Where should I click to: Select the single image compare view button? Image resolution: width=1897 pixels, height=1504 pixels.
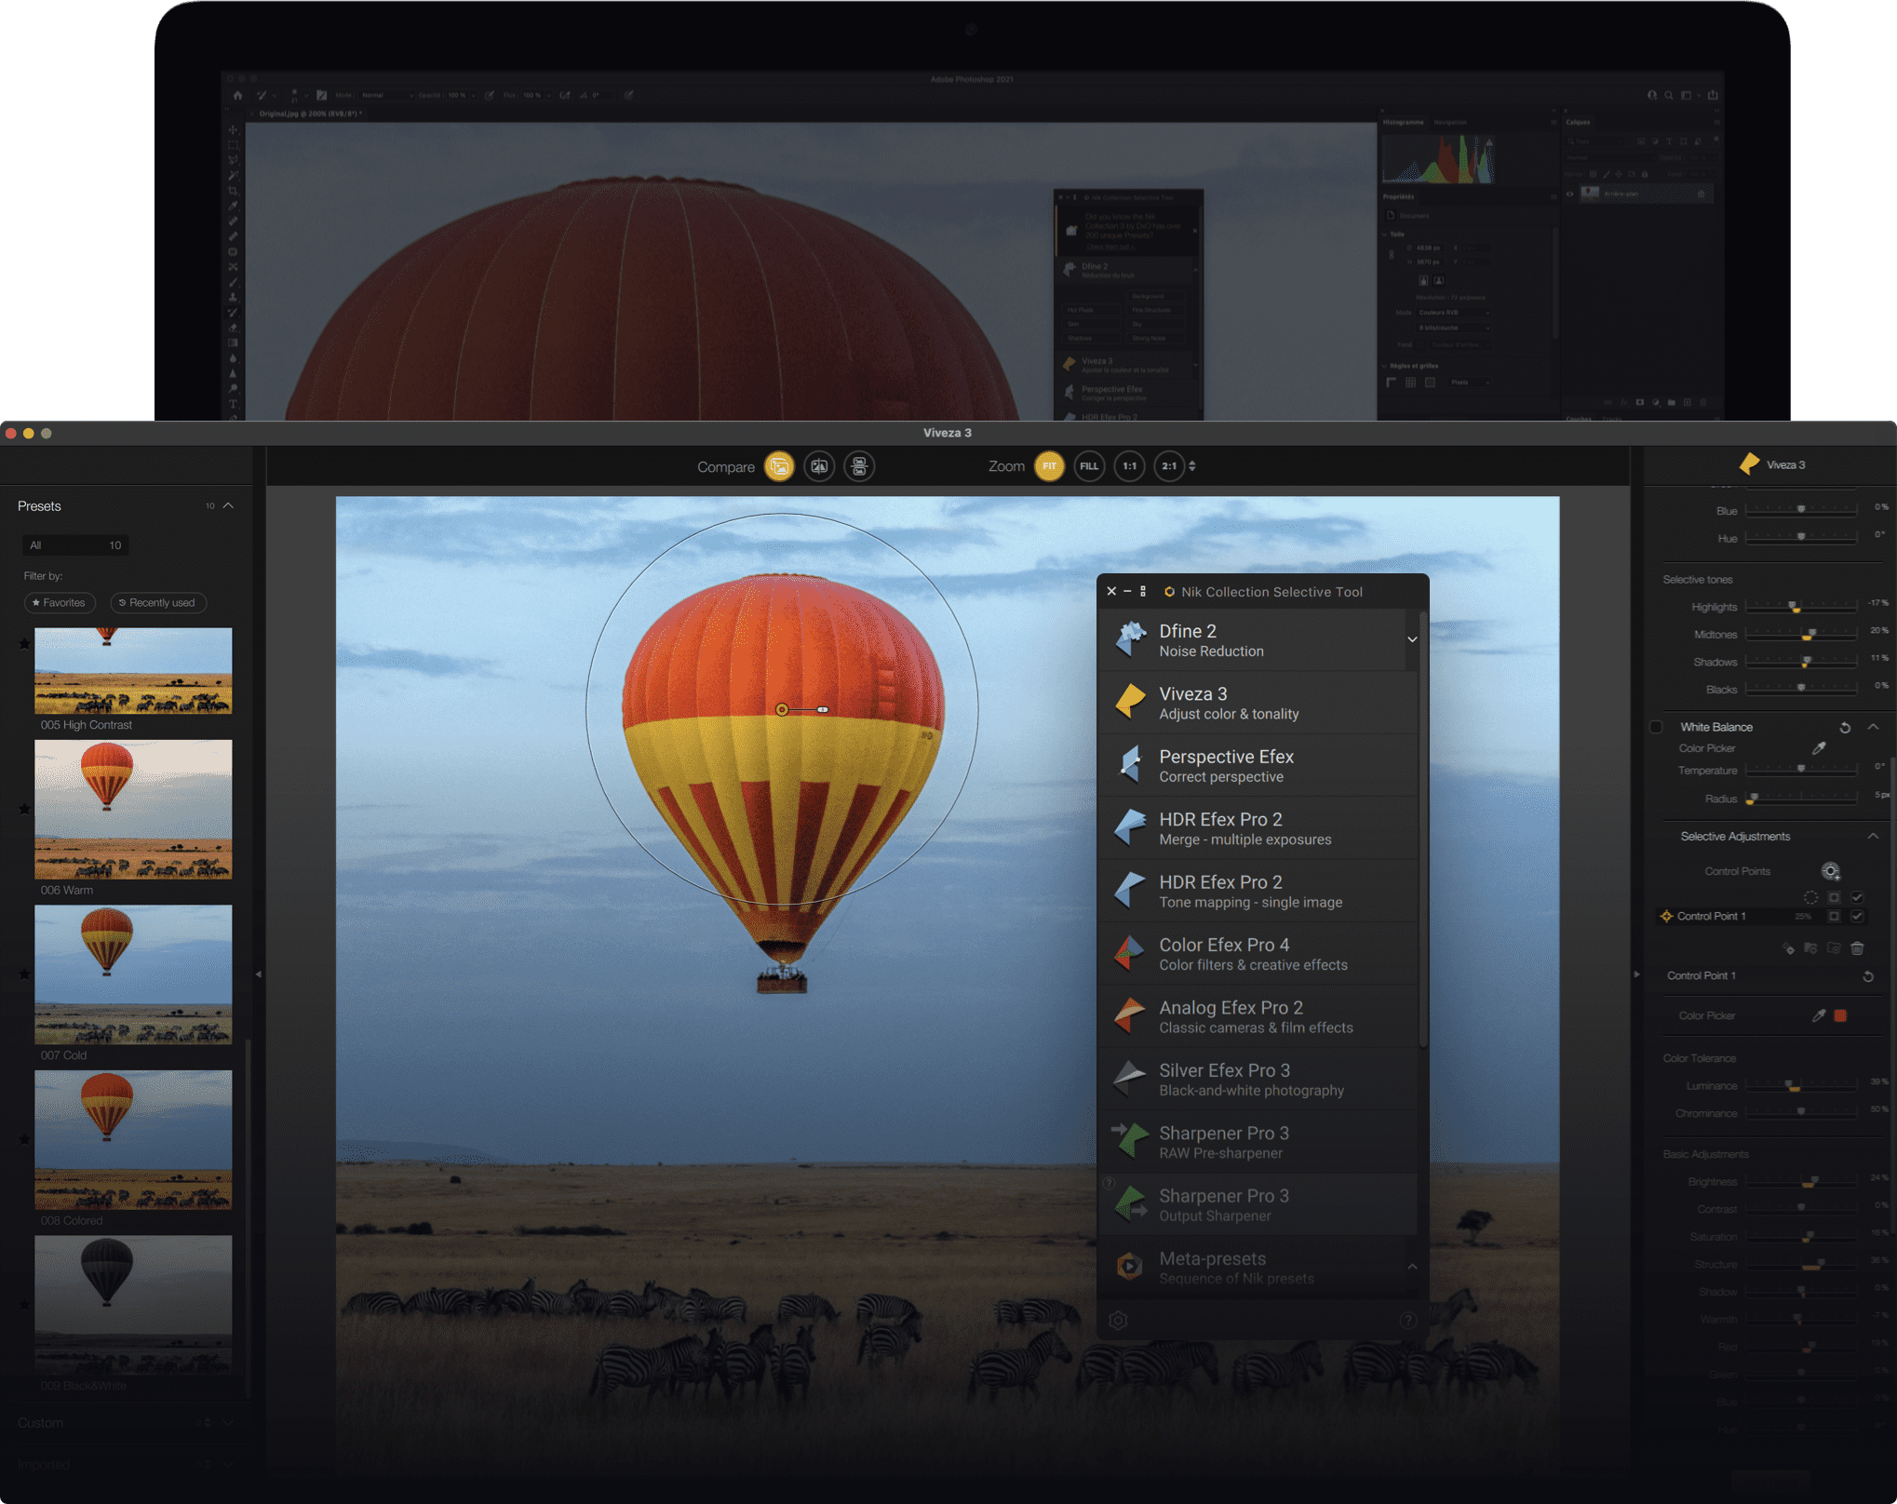(779, 466)
